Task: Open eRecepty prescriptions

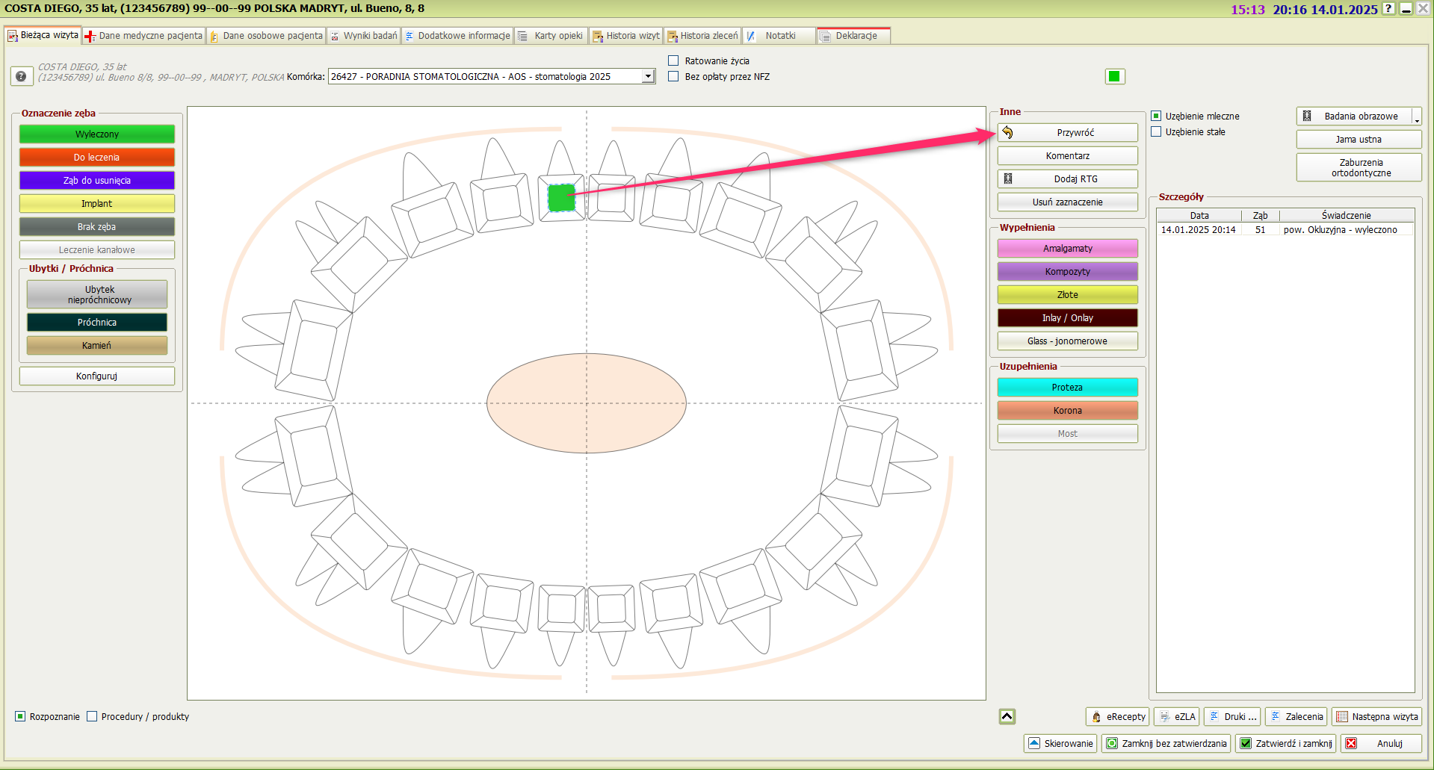Action: pyautogui.click(x=1117, y=716)
